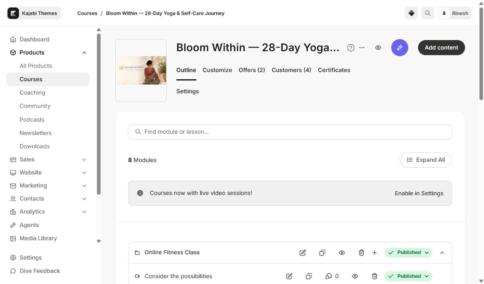Collapse the Online Fitness Class module
This screenshot has width=484, height=284.
click(x=442, y=253)
